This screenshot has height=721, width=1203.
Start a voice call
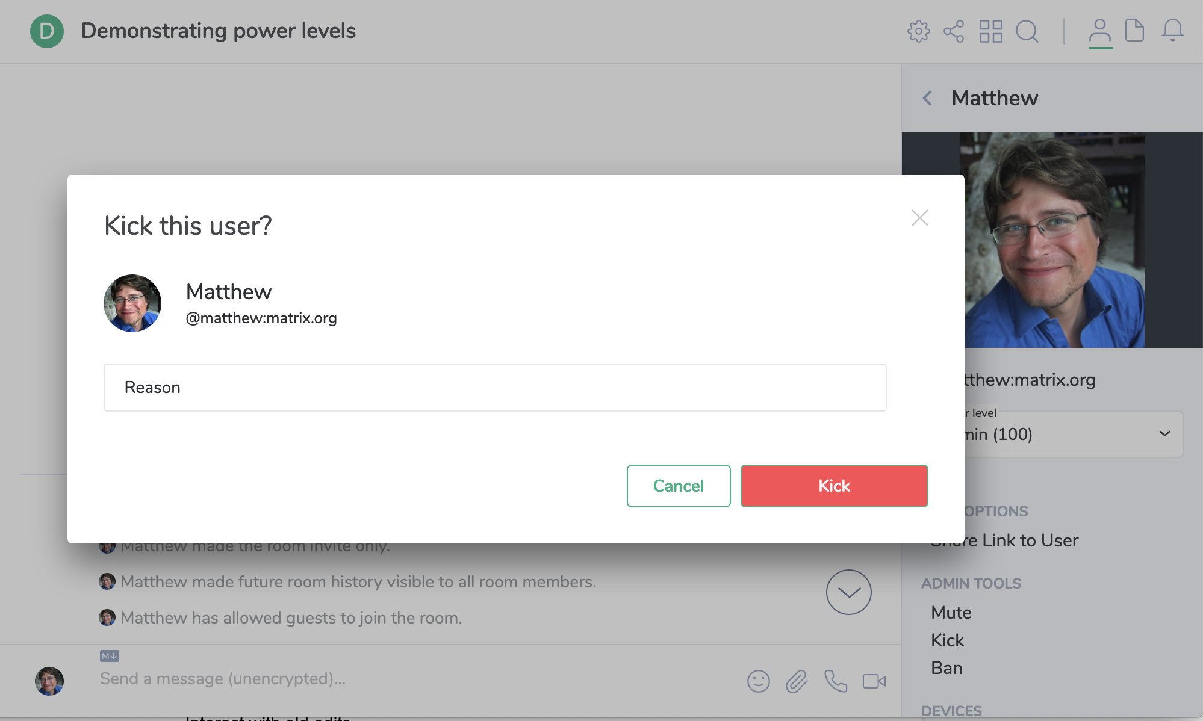coord(835,681)
